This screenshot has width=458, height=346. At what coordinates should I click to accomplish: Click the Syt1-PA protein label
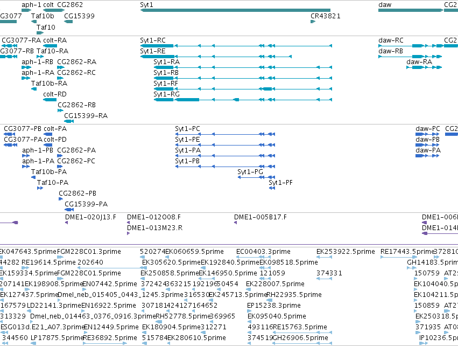[x=188, y=150]
